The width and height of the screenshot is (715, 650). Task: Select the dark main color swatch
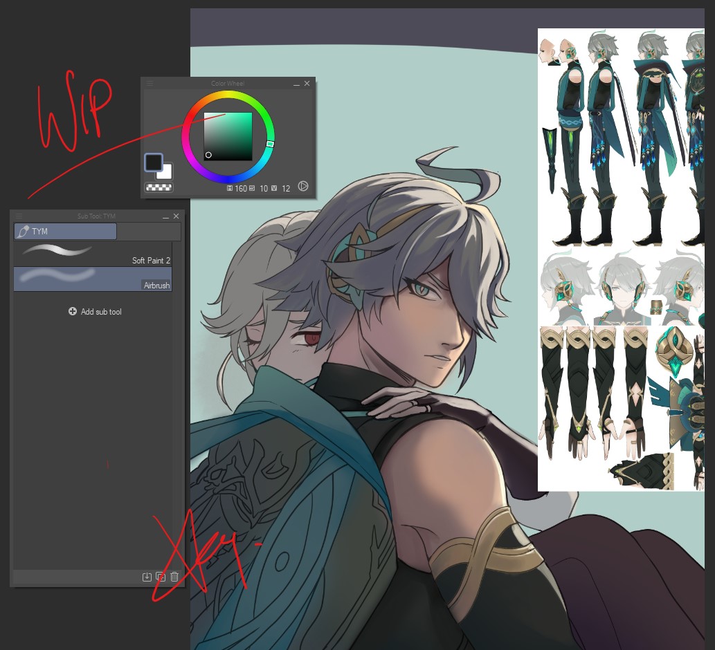(x=154, y=162)
